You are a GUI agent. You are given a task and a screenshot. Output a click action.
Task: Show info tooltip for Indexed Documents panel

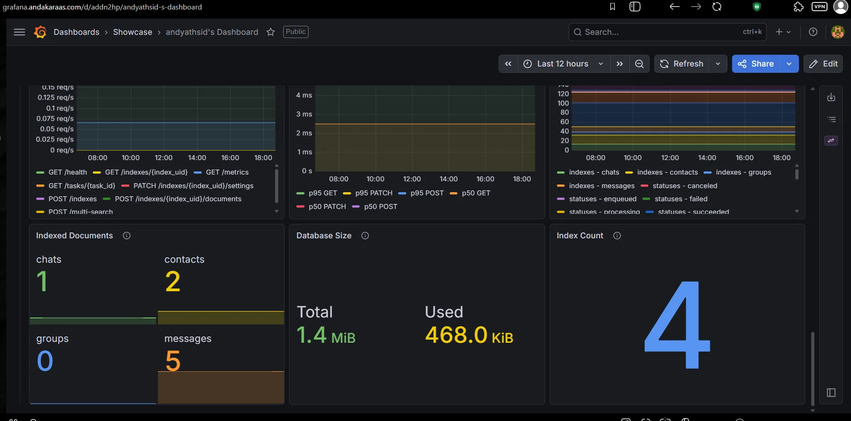(127, 236)
